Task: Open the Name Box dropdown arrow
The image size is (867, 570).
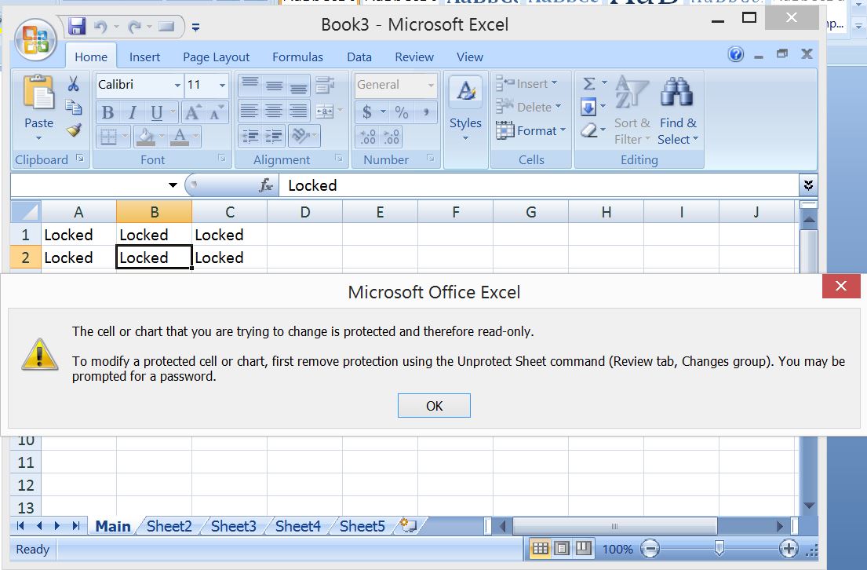Action: [173, 185]
